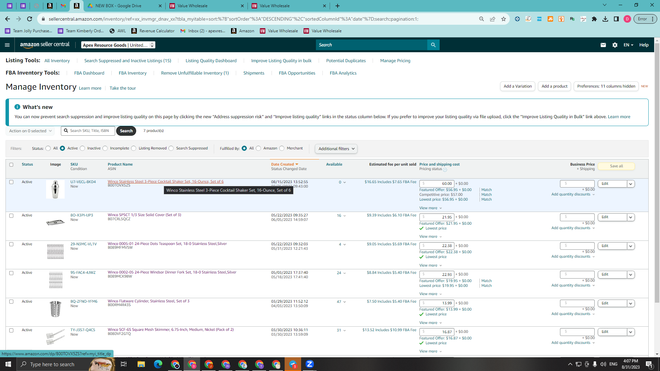Click Add a Variation button
Screen dimensions: 660x371
tap(518, 86)
